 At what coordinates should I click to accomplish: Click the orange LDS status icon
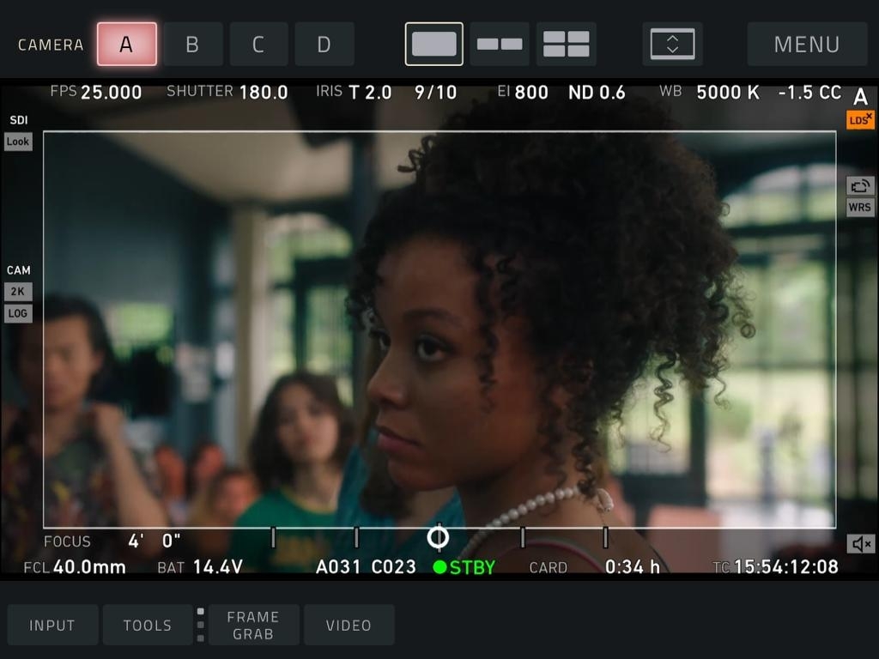click(860, 120)
